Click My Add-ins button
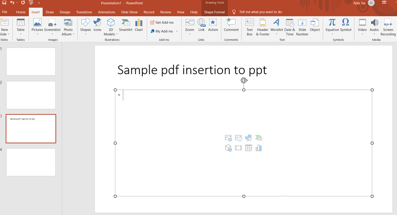 click(161, 31)
